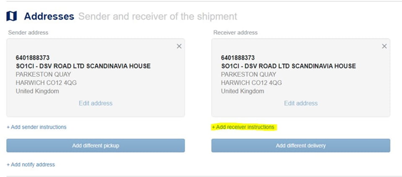Select Add different delivery button
The image size is (402, 177).
coord(301,146)
